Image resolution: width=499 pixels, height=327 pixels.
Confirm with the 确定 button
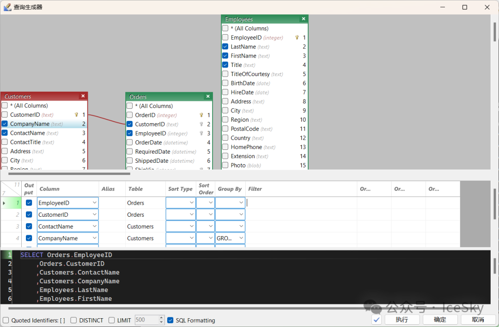[x=440, y=320]
